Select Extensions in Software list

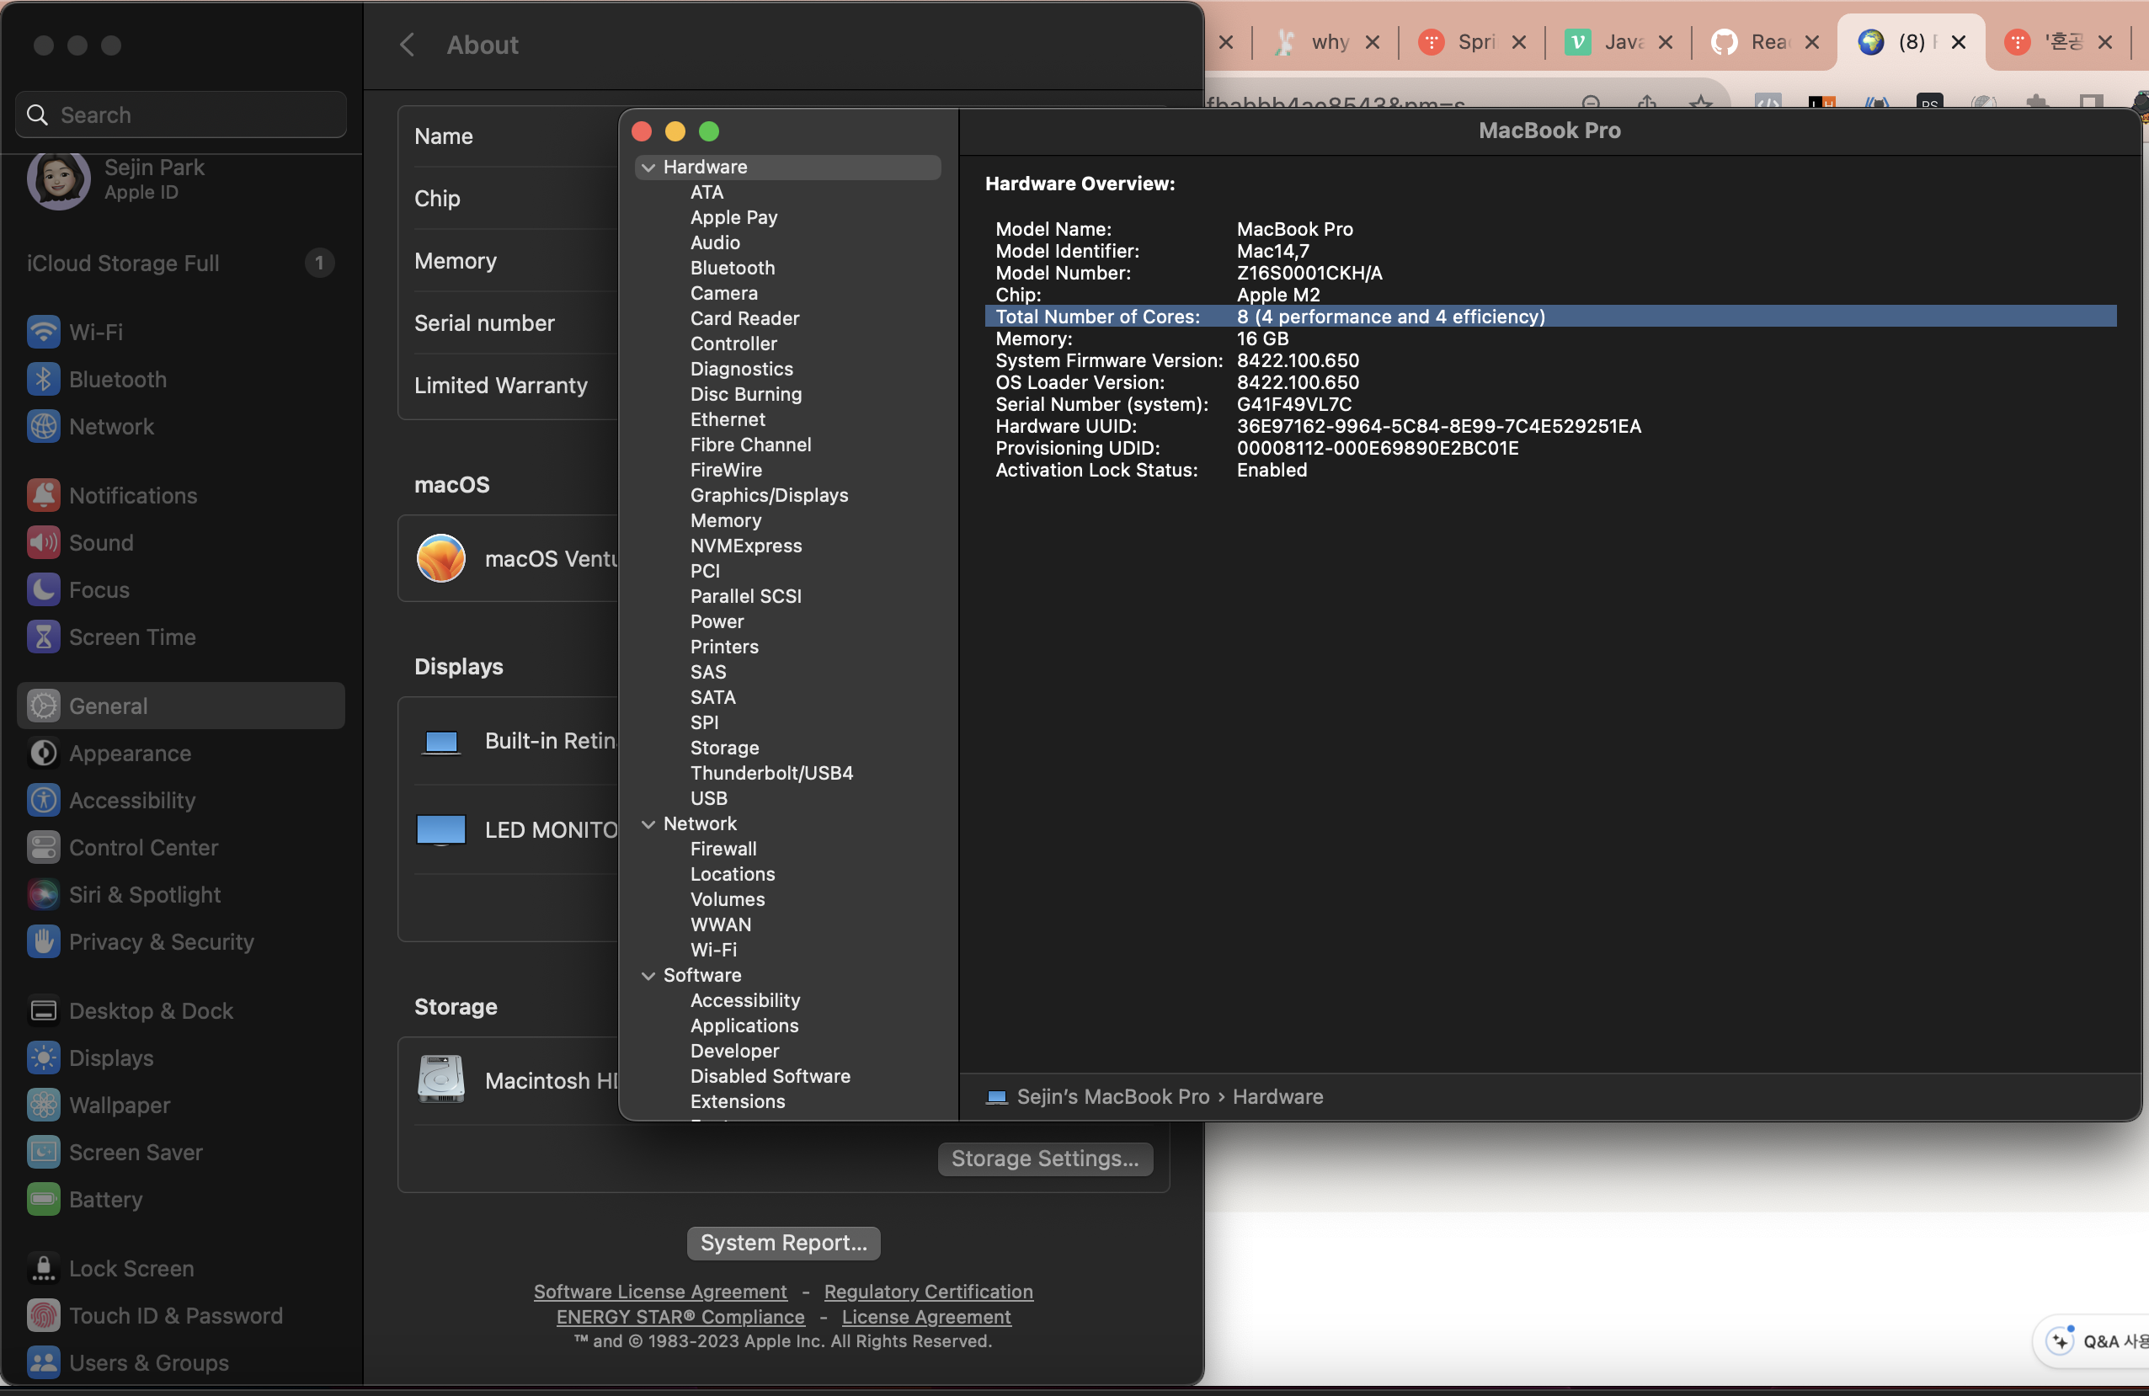[x=738, y=1101]
